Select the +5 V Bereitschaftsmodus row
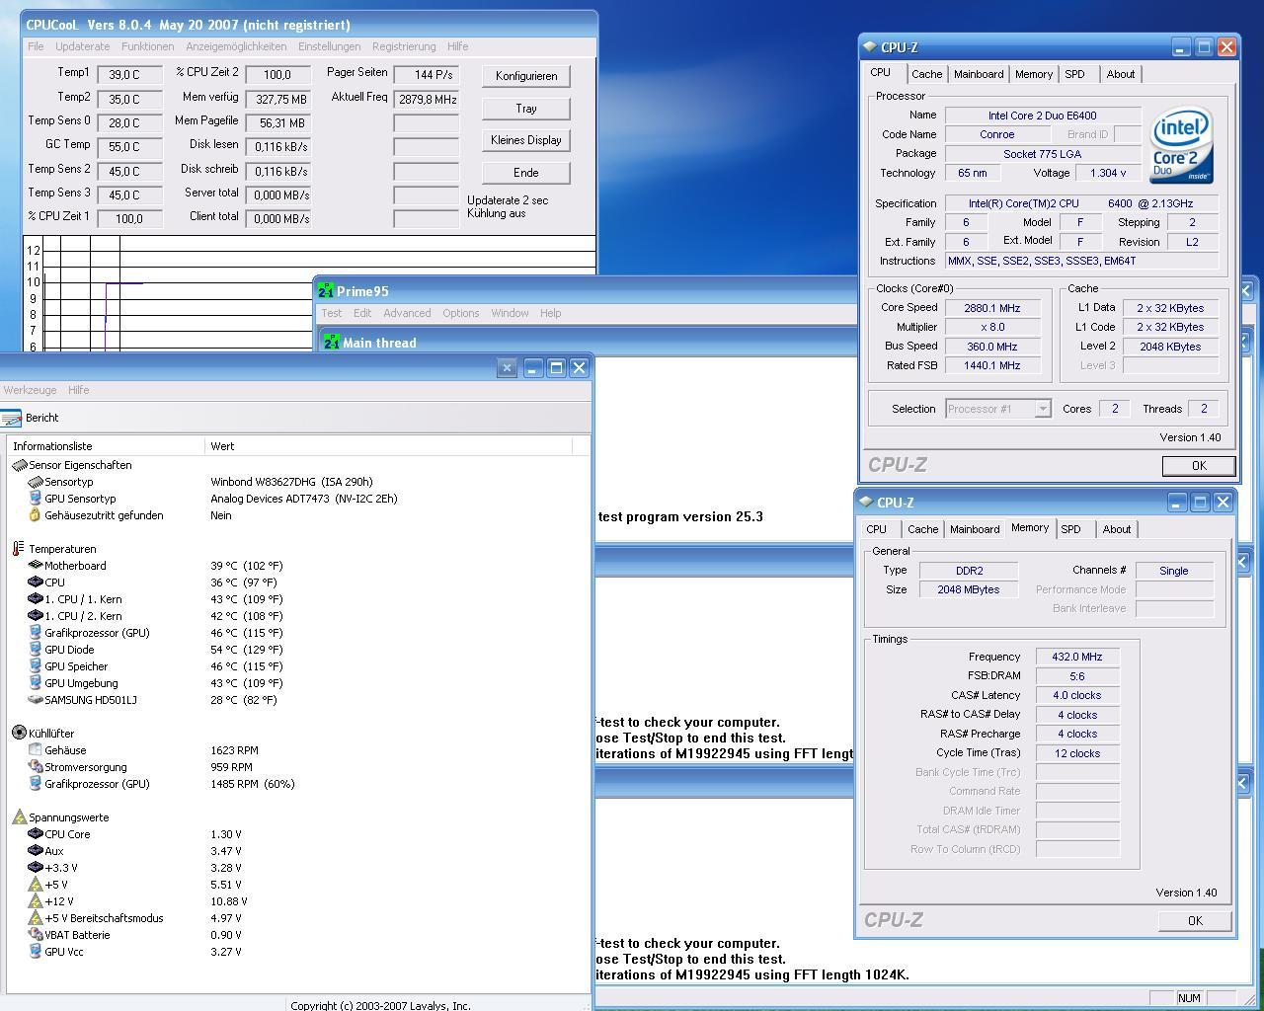This screenshot has height=1011, width=1264. tap(296, 918)
